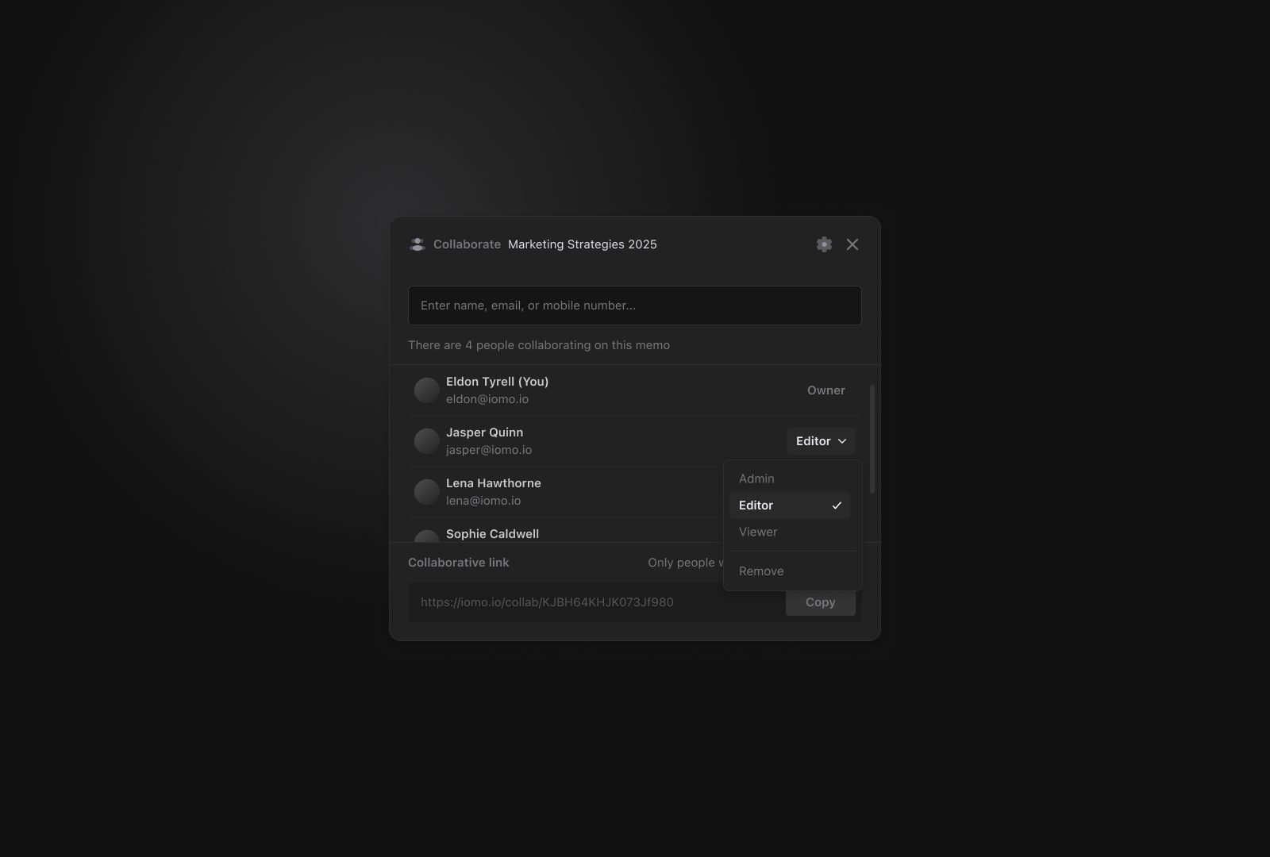Click Lena Hawthorne's avatar
This screenshot has width=1270, height=857.
pos(427,492)
